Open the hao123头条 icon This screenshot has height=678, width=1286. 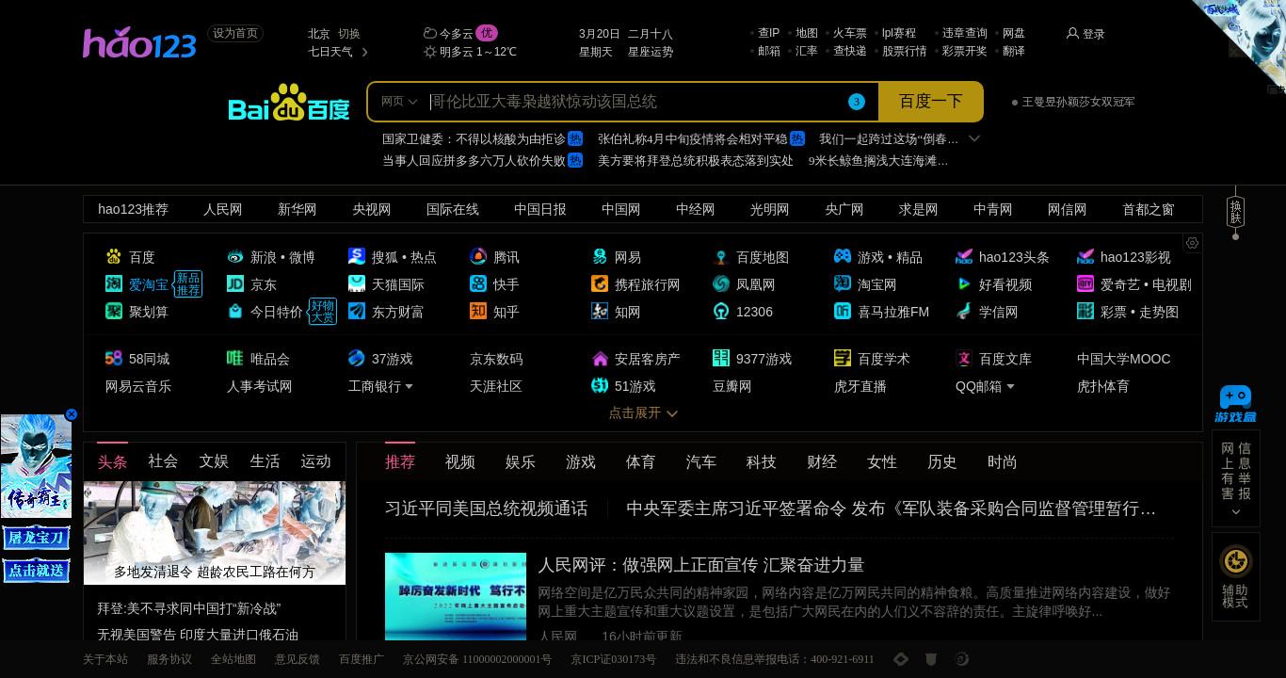point(964,256)
